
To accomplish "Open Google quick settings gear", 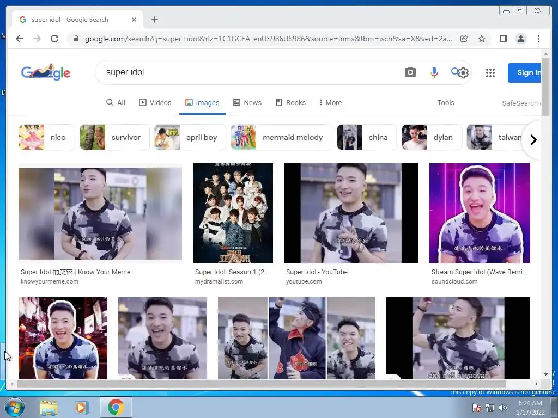I will [x=463, y=73].
